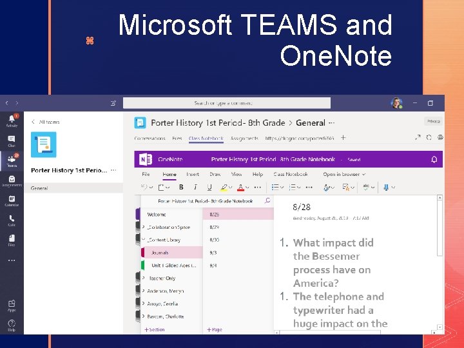Open the styles icon in OneNote toolbar
The image size is (464, 348).
(326, 188)
